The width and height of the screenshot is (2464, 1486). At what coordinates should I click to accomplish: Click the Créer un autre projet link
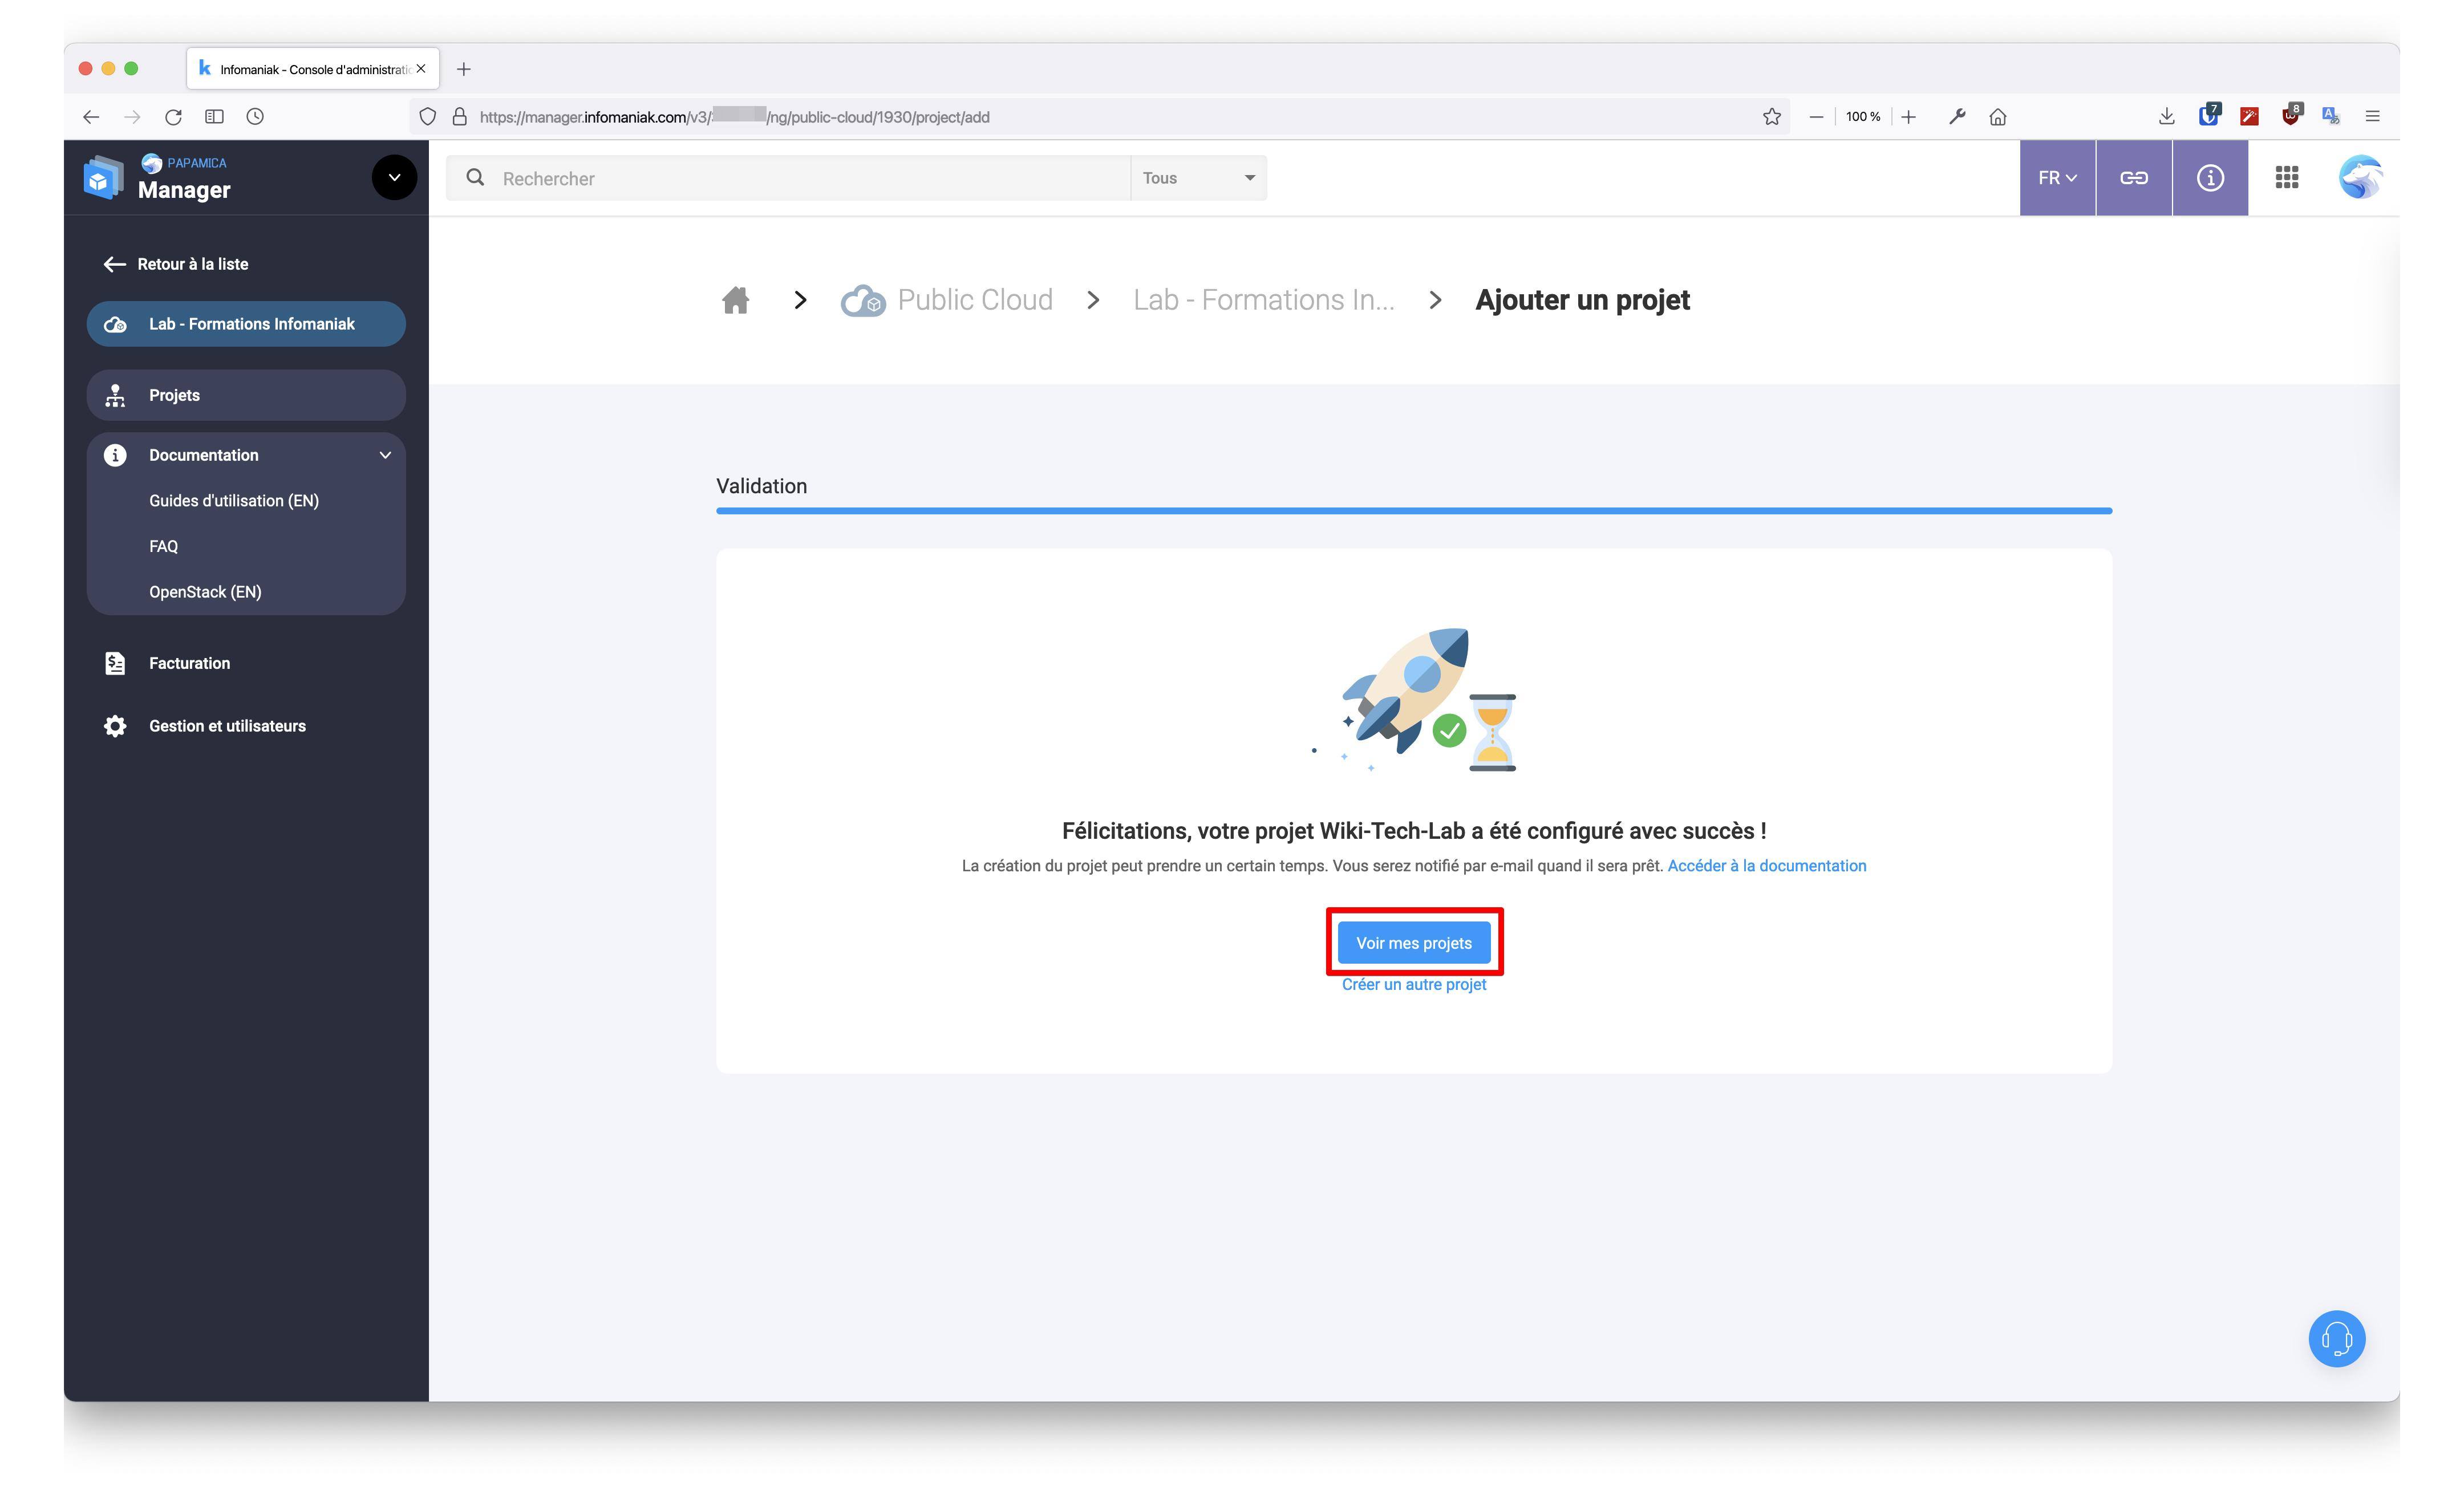(x=1413, y=984)
